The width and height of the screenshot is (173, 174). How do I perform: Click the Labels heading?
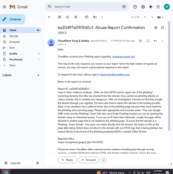[7, 75]
